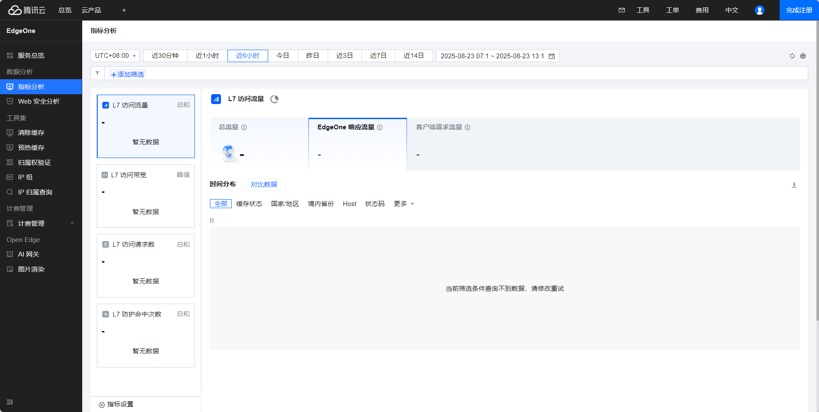The width and height of the screenshot is (819, 412).
Task: Click the Tencent Cloud logo
Action: pyautogui.click(x=27, y=10)
